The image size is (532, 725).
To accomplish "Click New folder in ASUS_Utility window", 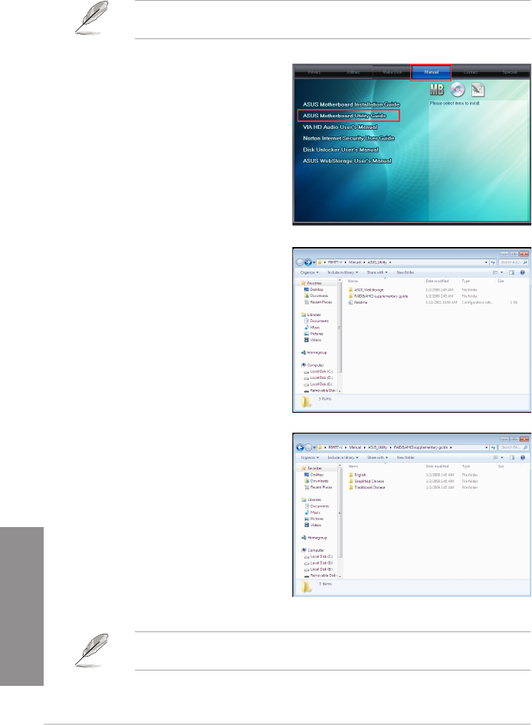I will point(405,272).
